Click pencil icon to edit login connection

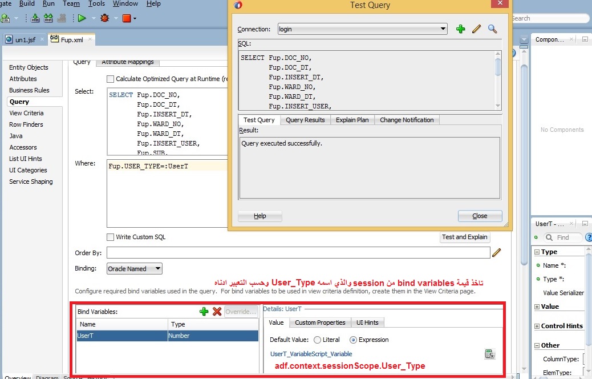coord(477,29)
